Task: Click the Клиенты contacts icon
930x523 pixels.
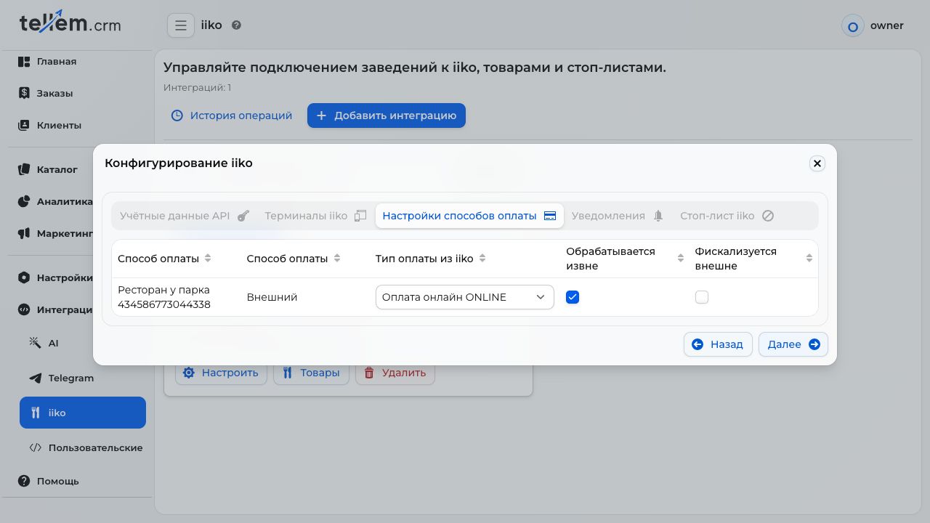Action: coord(24,125)
